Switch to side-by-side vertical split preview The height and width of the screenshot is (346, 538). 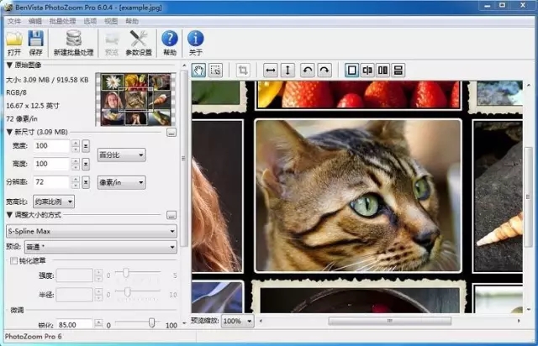382,71
